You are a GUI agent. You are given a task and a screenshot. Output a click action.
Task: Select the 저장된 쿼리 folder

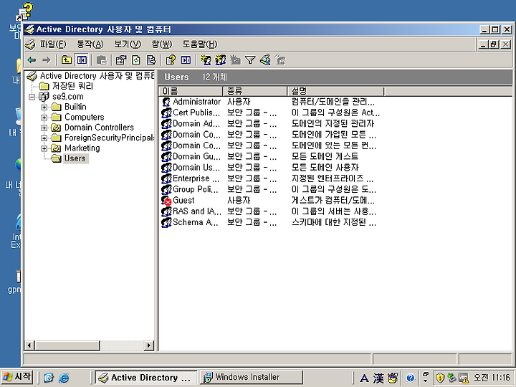(x=72, y=86)
